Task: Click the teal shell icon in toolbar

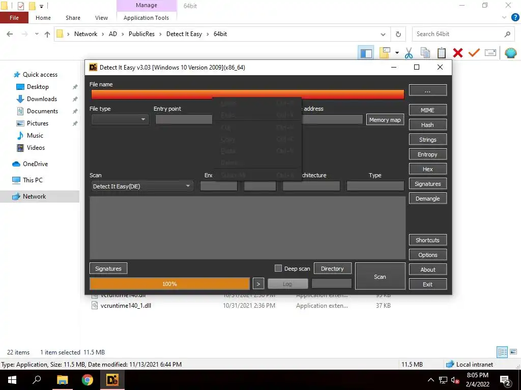Action: coord(511,53)
